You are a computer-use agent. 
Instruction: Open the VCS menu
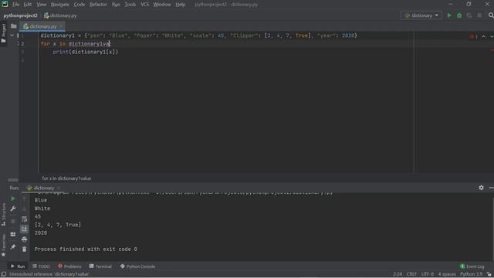click(145, 5)
